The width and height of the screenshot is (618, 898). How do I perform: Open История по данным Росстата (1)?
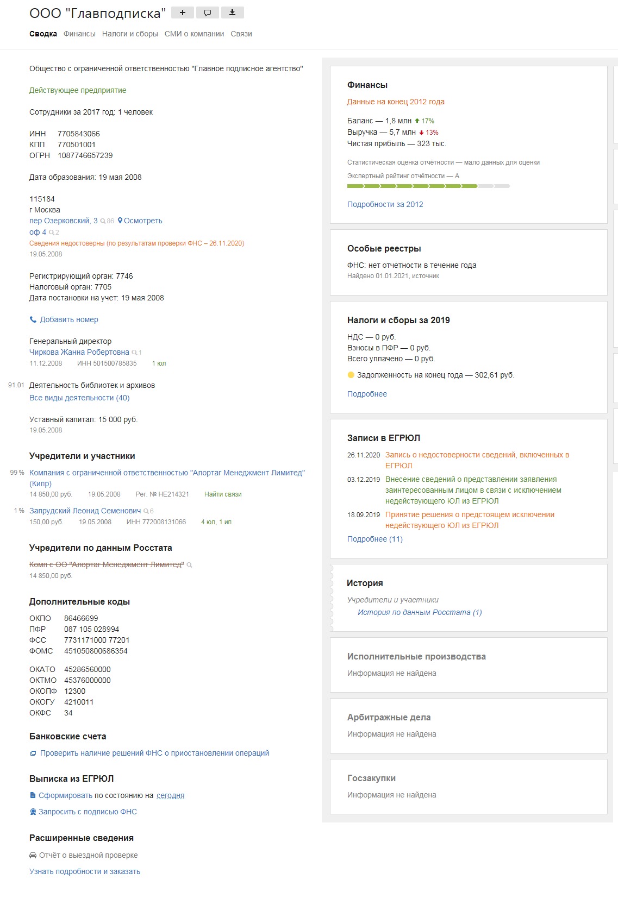coord(420,612)
